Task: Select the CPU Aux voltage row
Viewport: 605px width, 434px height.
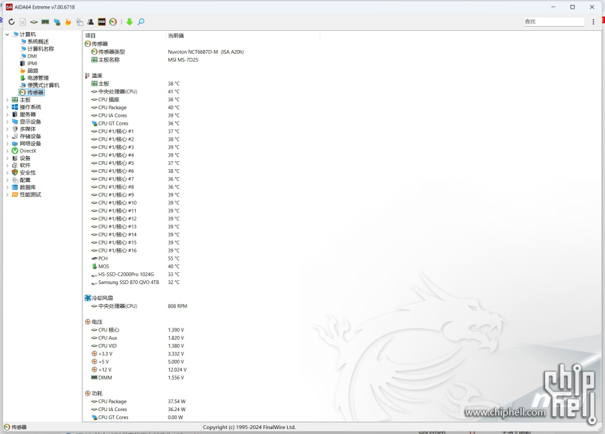Action: [x=138, y=338]
